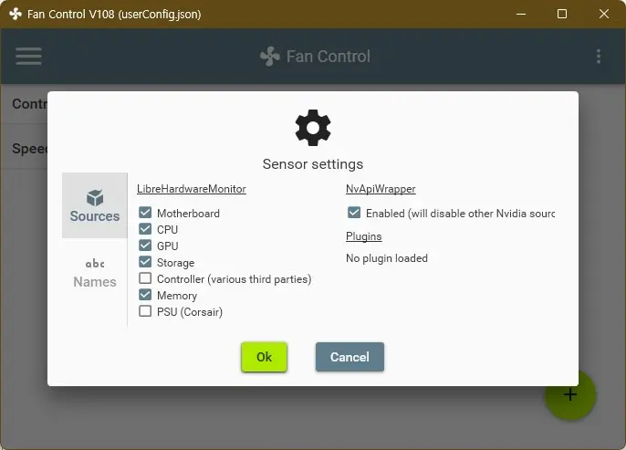Close the Fan Control window
Image resolution: width=626 pixels, height=450 pixels.
coord(604,14)
